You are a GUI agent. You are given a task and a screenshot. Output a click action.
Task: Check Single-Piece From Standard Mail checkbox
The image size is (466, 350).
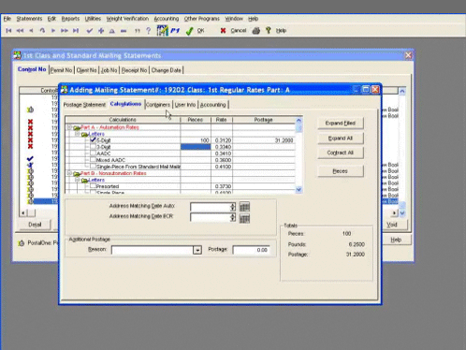[x=93, y=167]
